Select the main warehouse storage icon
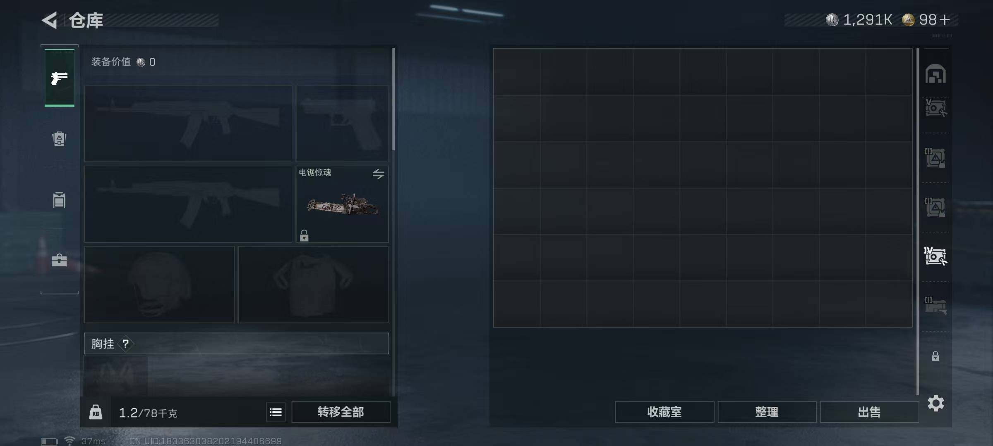The image size is (993, 446). click(935, 74)
